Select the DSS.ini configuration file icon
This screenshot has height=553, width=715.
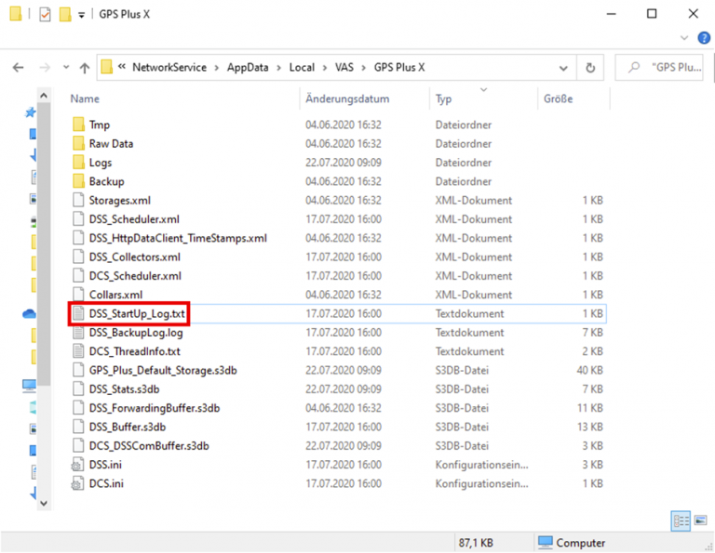pos(79,465)
